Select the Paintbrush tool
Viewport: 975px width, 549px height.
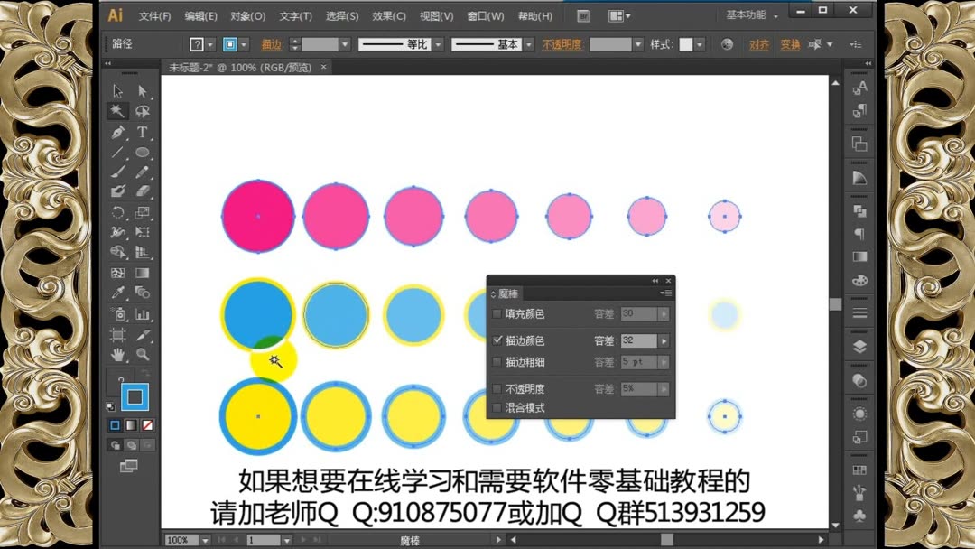click(117, 170)
